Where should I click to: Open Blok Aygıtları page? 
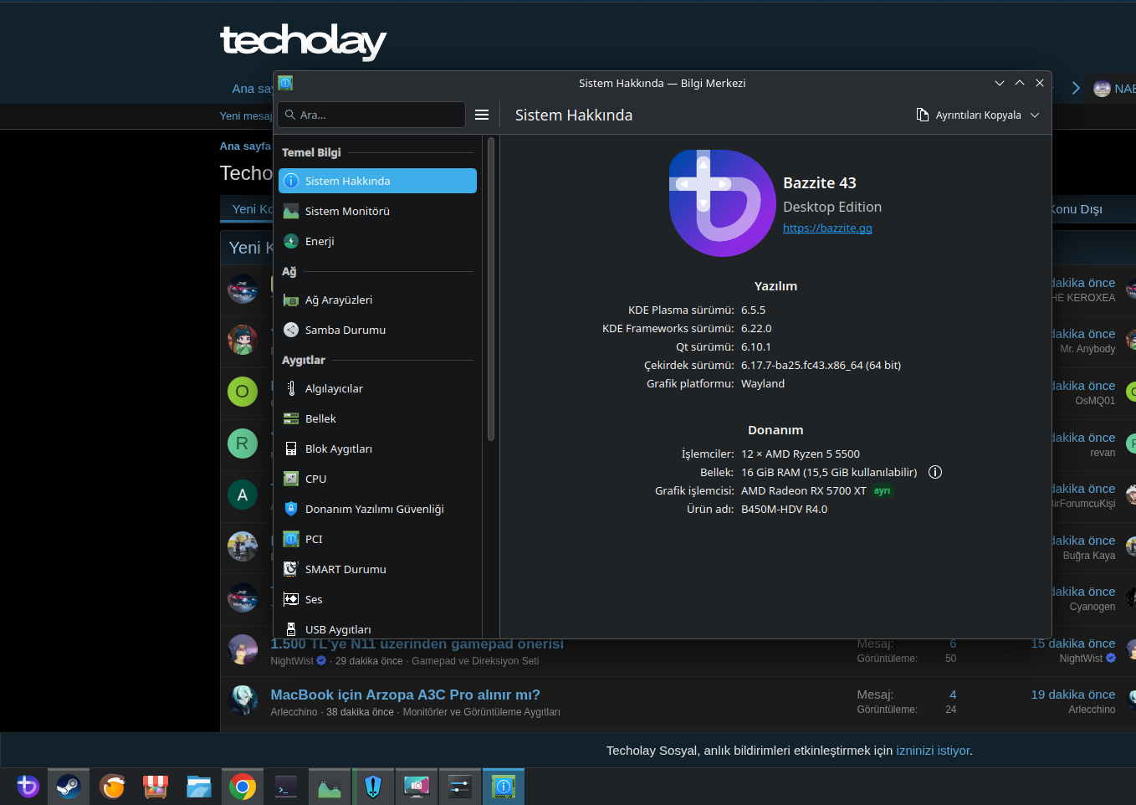(x=378, y=449)
